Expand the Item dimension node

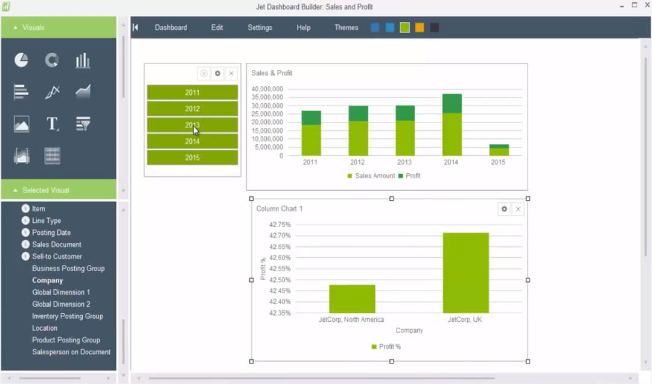coord(25,208)
